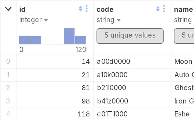Click the sort icon on id column
Image resolution: width=194 pixels, height=121 pixels.
pyautogui.click(x=80, y=9)
